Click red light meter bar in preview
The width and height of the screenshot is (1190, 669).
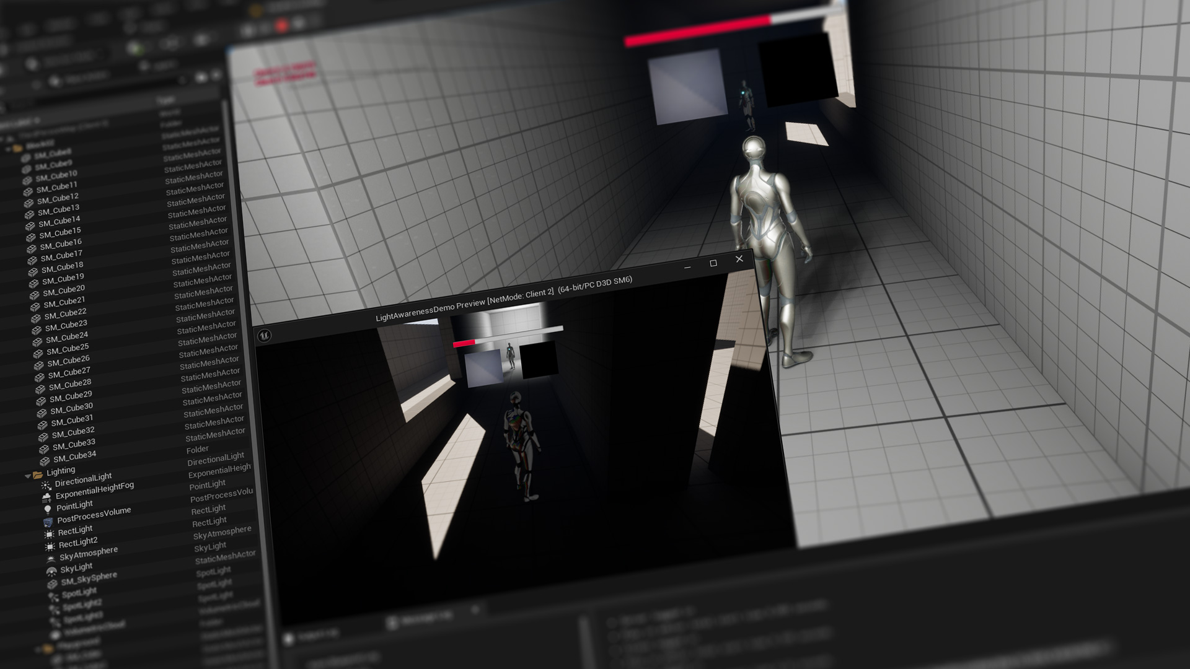(x=464, y=343)
